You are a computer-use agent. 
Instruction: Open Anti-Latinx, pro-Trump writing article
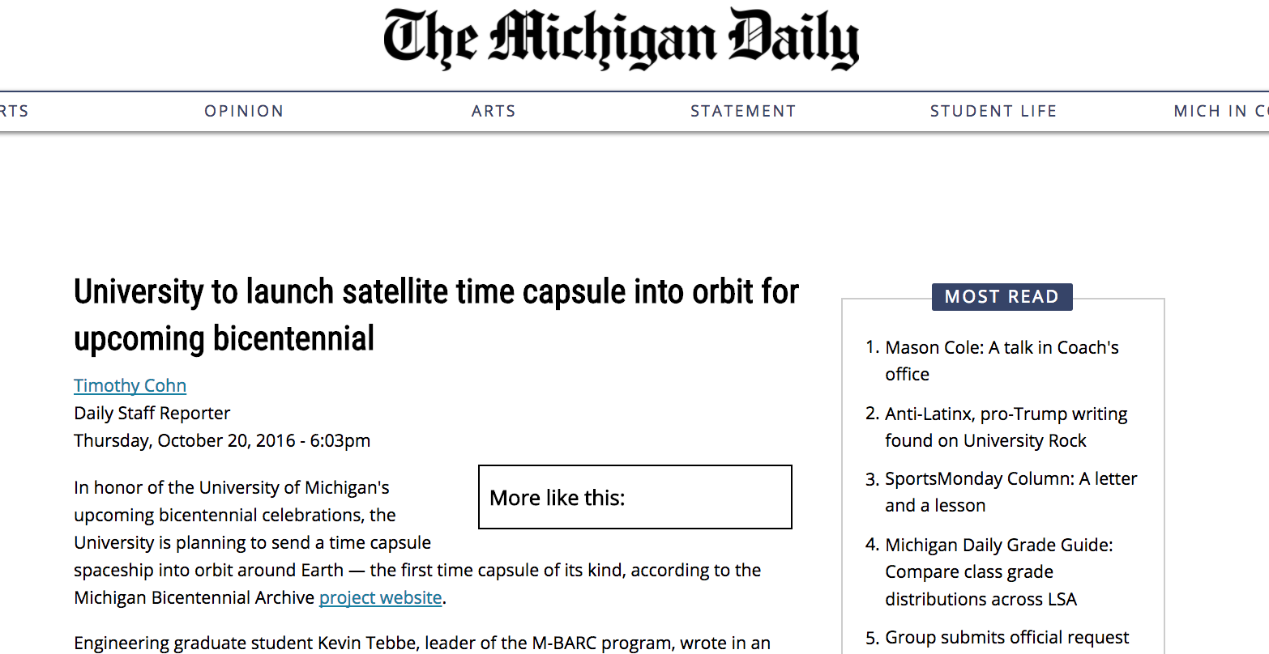(x=1006, y=427)
